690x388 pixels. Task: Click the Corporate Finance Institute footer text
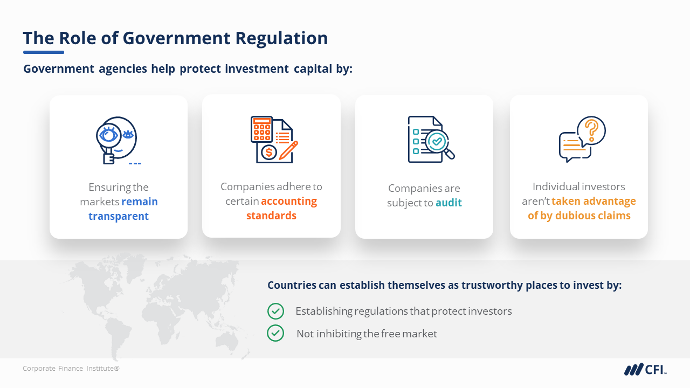tap(71, 369)
